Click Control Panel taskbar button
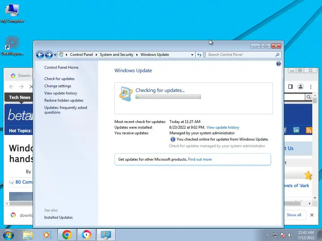Screen dimensions: 322x241 [106, 235]
